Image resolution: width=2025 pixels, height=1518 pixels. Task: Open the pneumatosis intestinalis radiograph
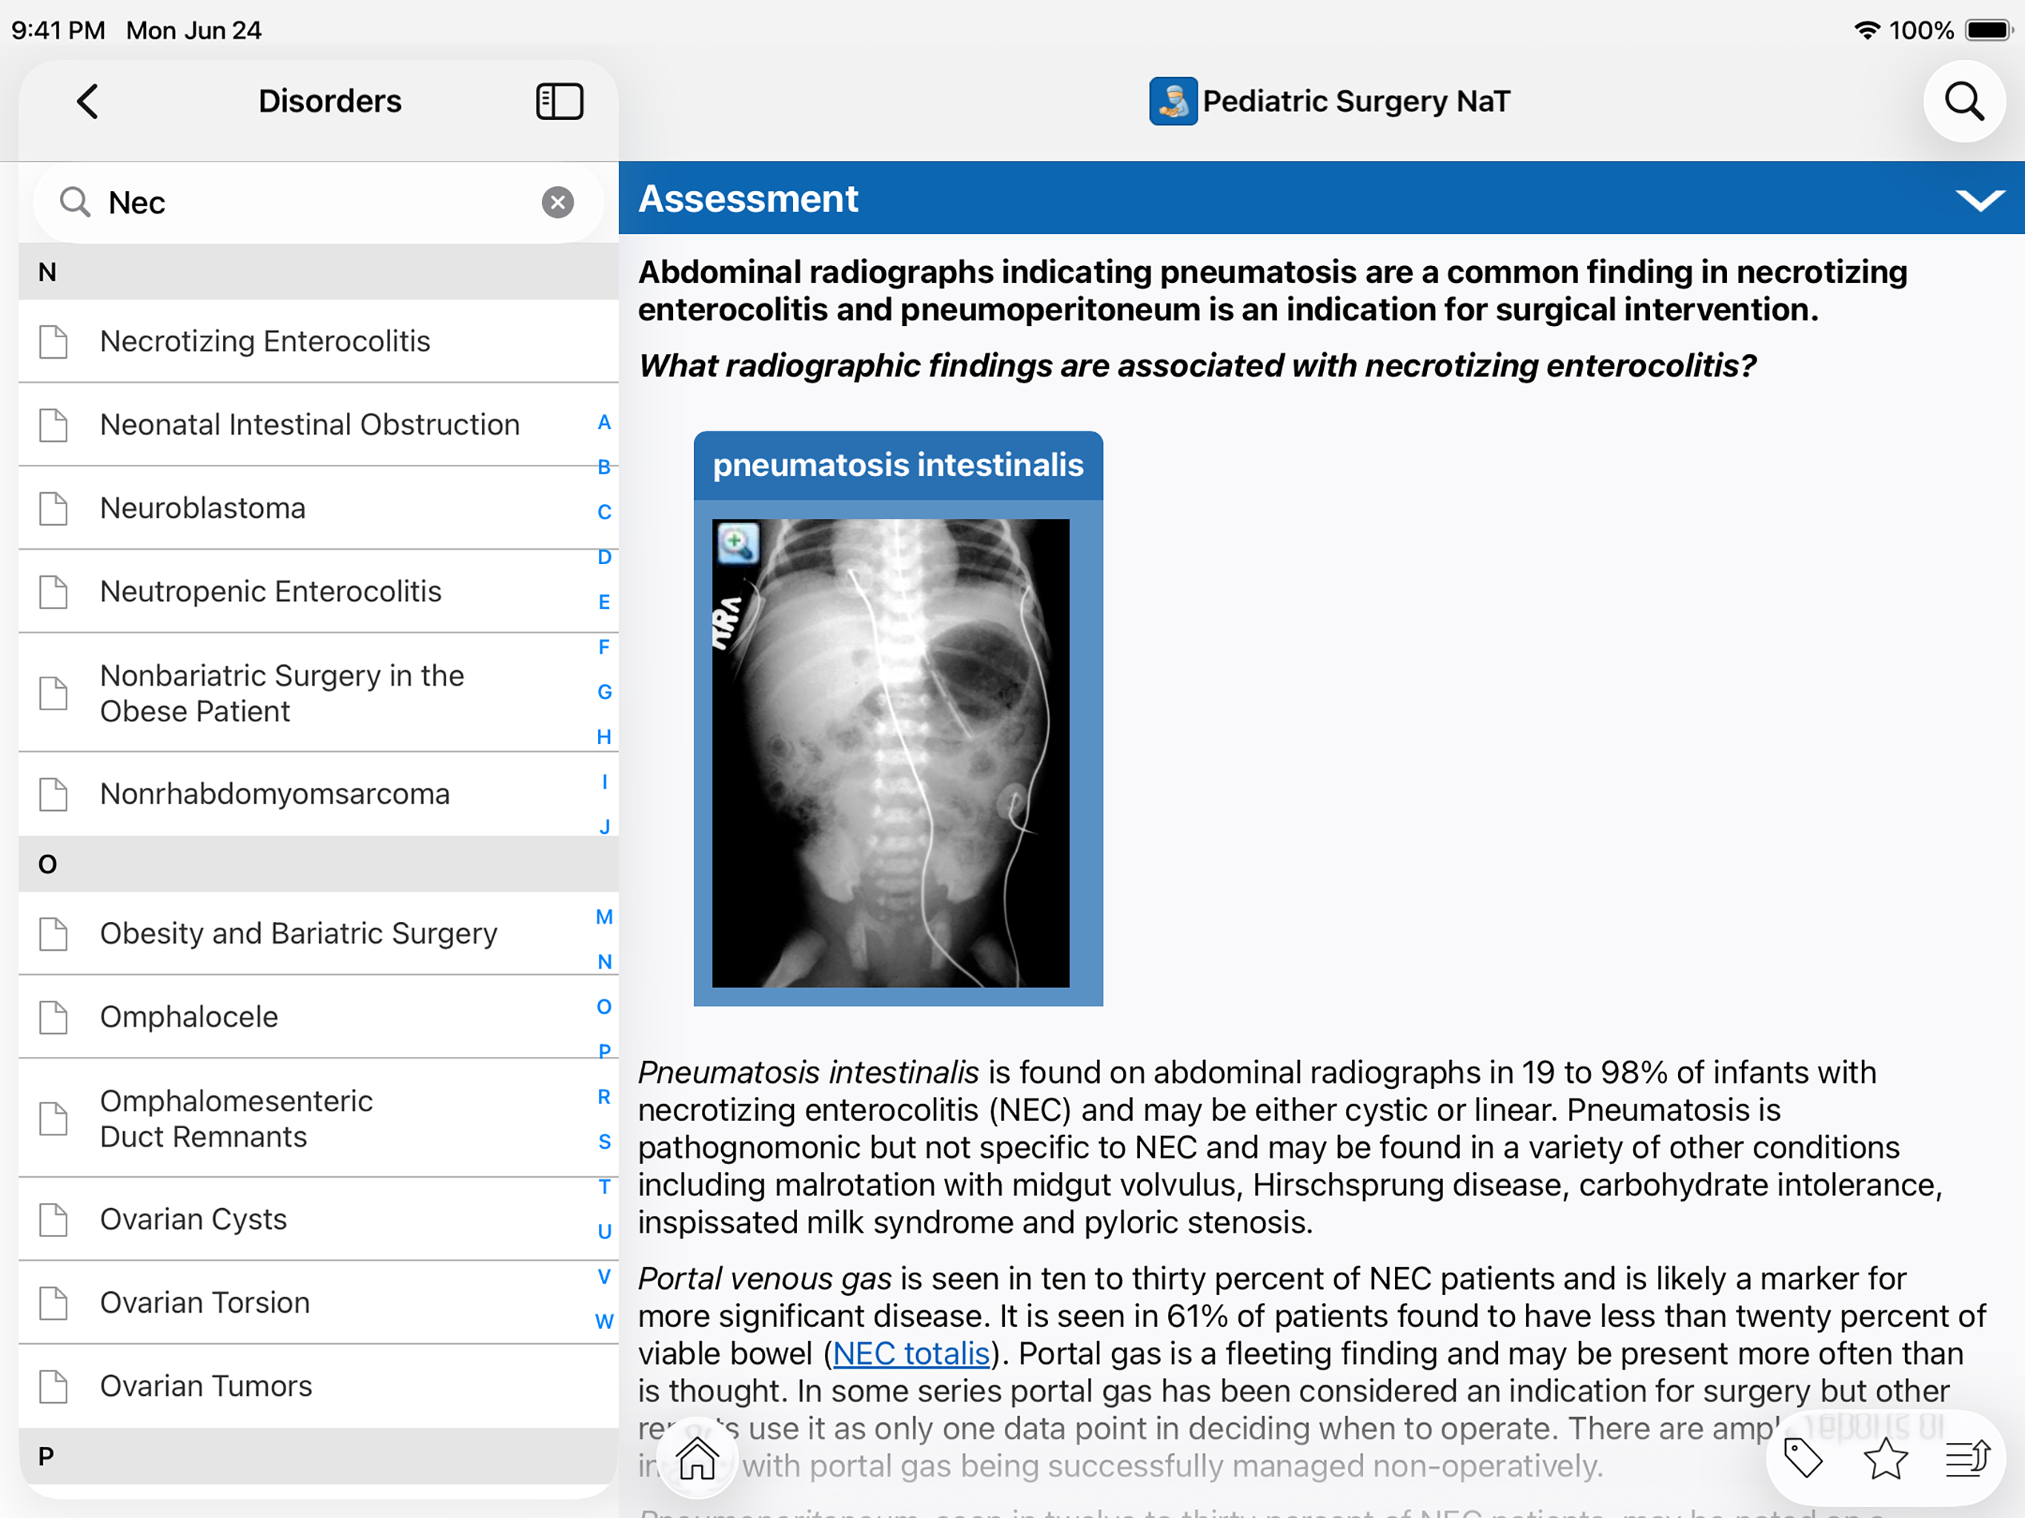pyautogui.click(x=889, y=752)
